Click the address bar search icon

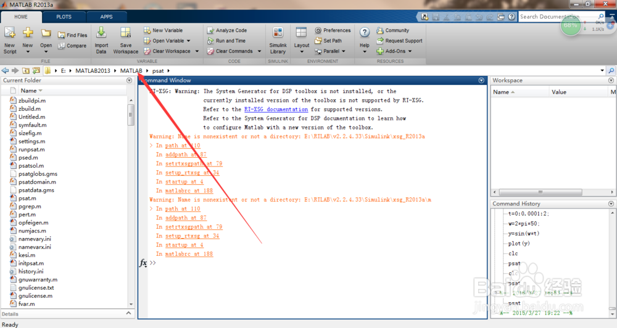(611, 71)
